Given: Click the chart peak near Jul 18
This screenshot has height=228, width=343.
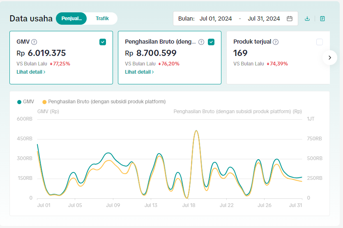Looking at the screenshot, I should coord(196,131).
